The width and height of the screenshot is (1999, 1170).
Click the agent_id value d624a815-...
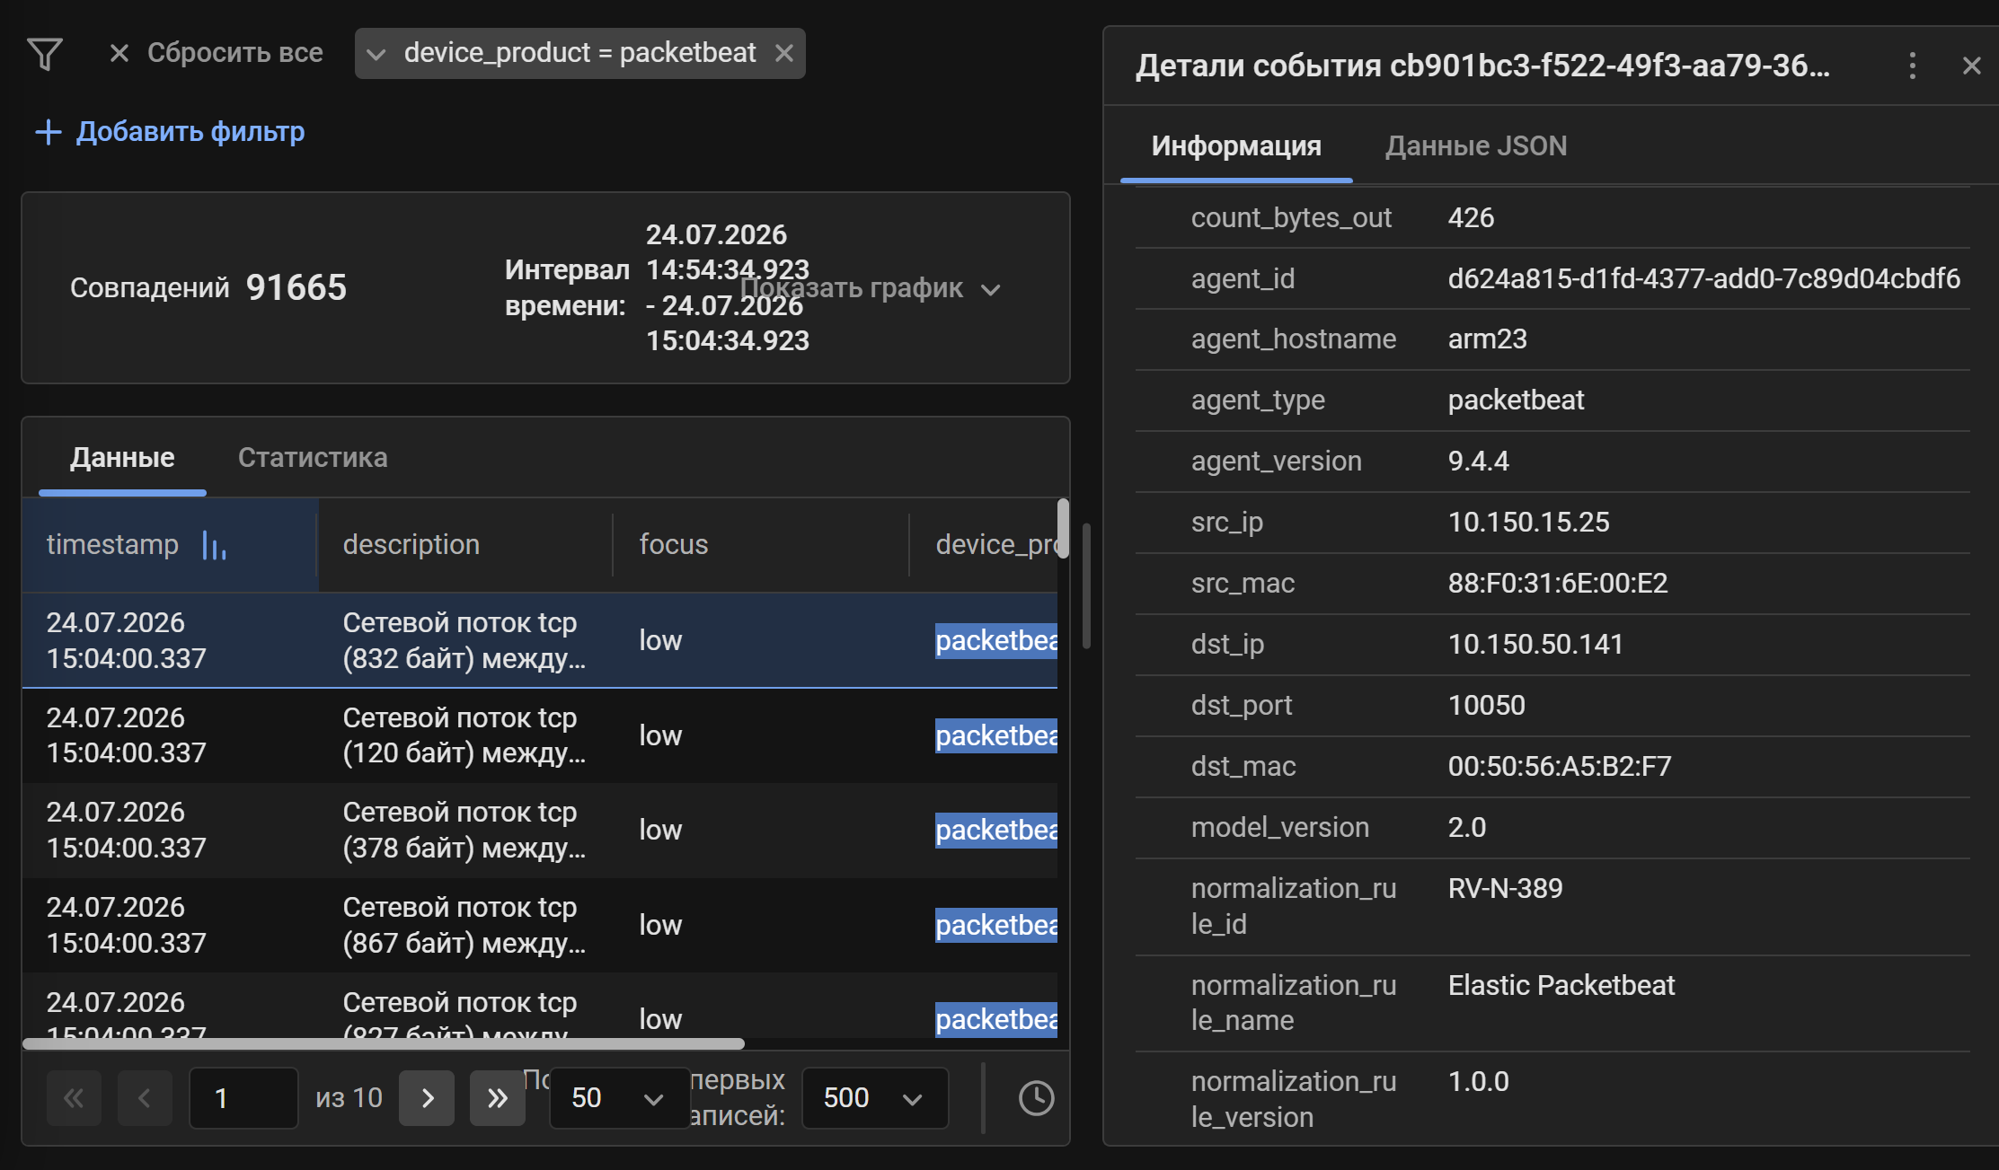pyautogui.click(x=1703, y=278)
